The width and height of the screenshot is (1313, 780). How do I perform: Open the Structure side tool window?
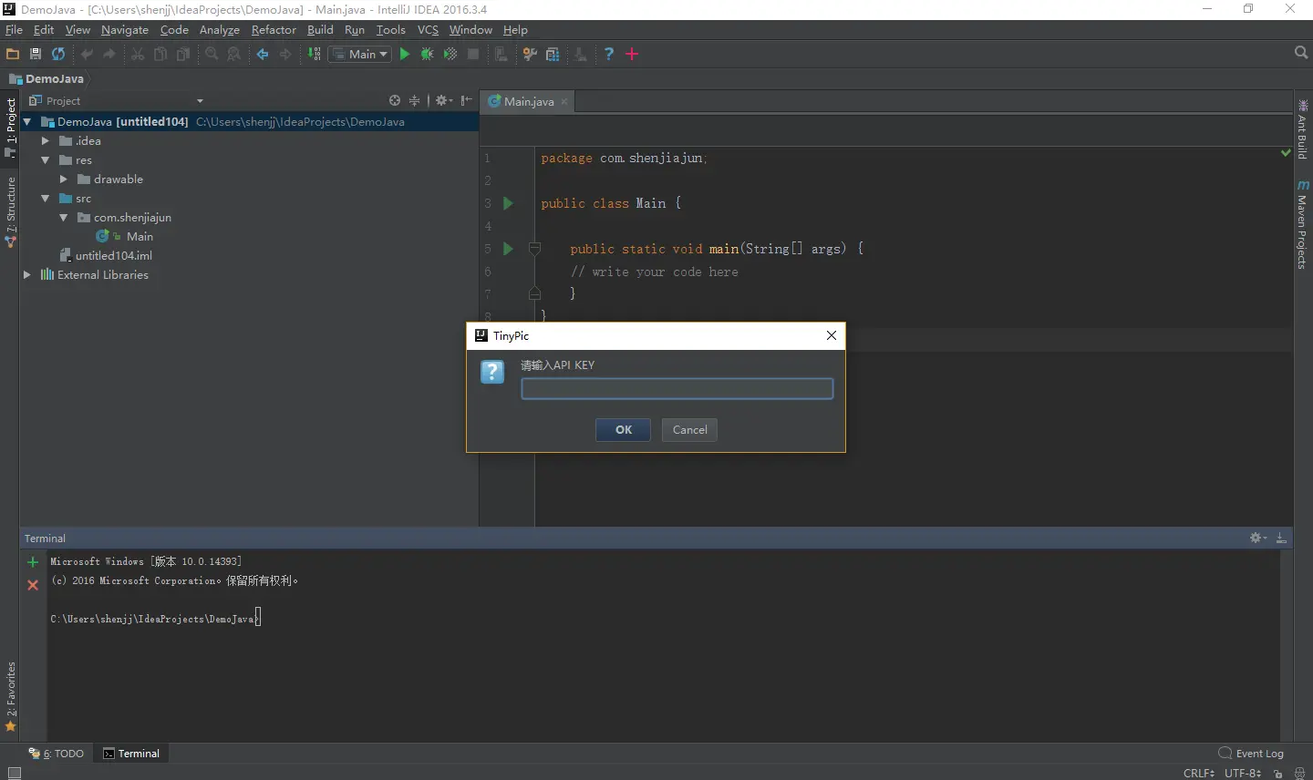pyautogui.click(x=10, y=210)
